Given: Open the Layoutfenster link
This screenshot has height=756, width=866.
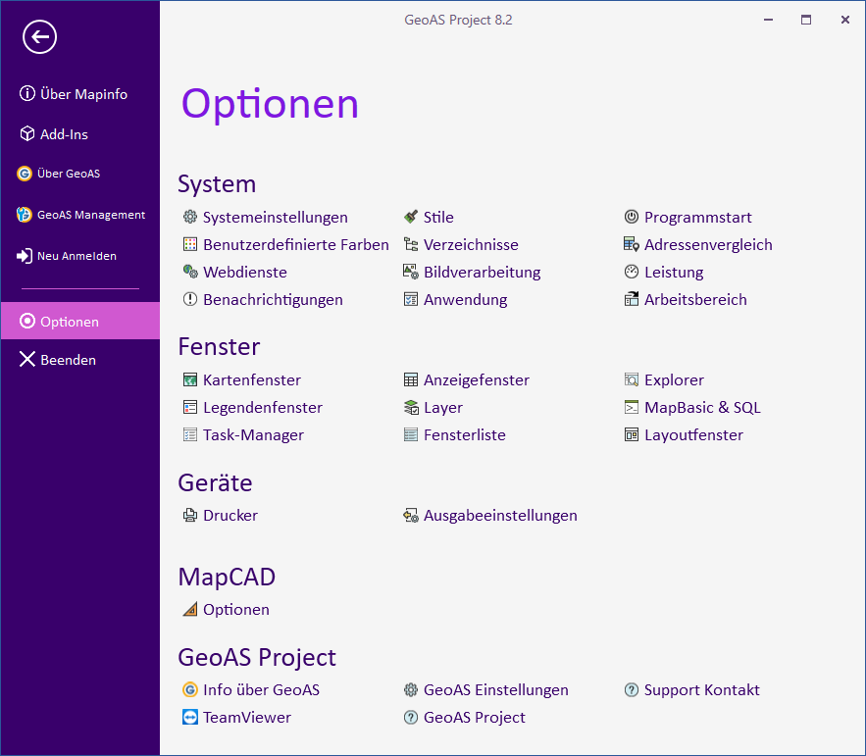Looking at the screenshot, I should point(693,434).
